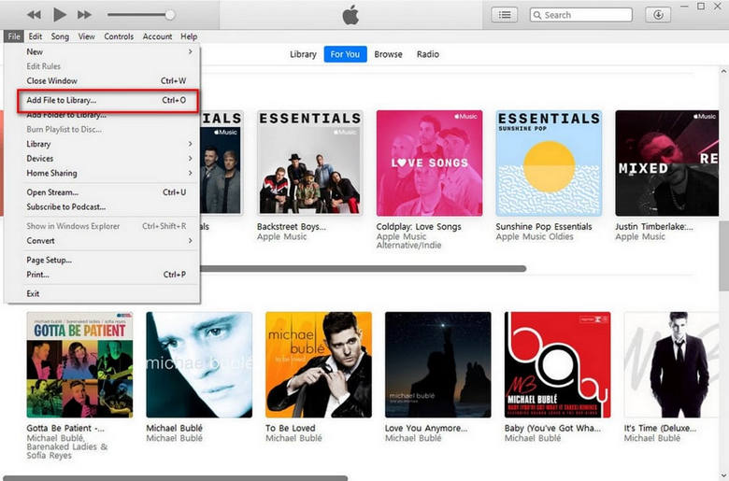Click Apple Music Oldies subtitle
Viewport: 729px width, 481px height.
pos(535,236)
